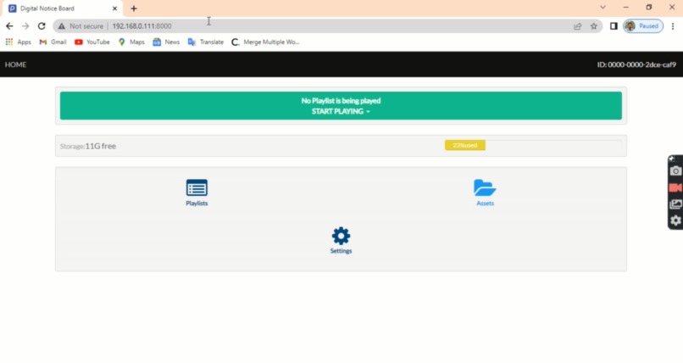Open YouTube bookmark

92,42
